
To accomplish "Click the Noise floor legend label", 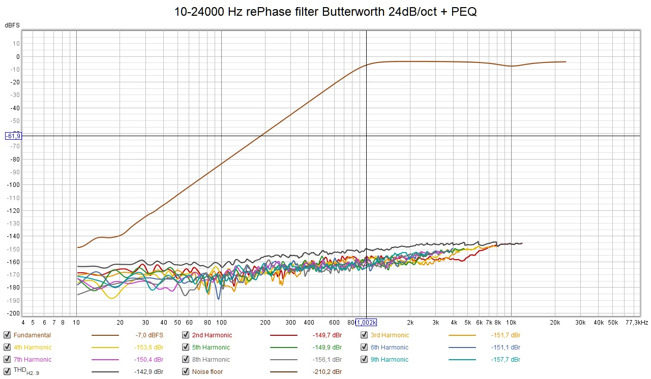I will (208, 372).
